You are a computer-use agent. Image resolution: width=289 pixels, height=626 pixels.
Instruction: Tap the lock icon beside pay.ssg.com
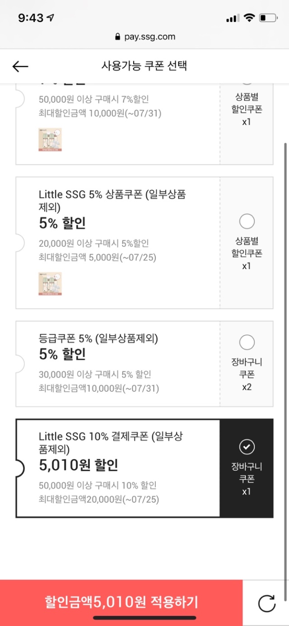(x=118, y=37)
